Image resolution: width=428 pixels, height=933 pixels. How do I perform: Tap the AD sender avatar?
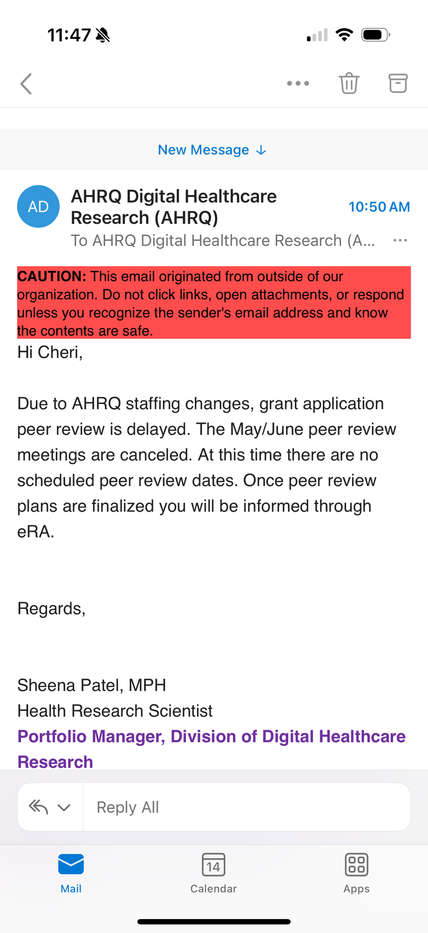tap(38, 207)
